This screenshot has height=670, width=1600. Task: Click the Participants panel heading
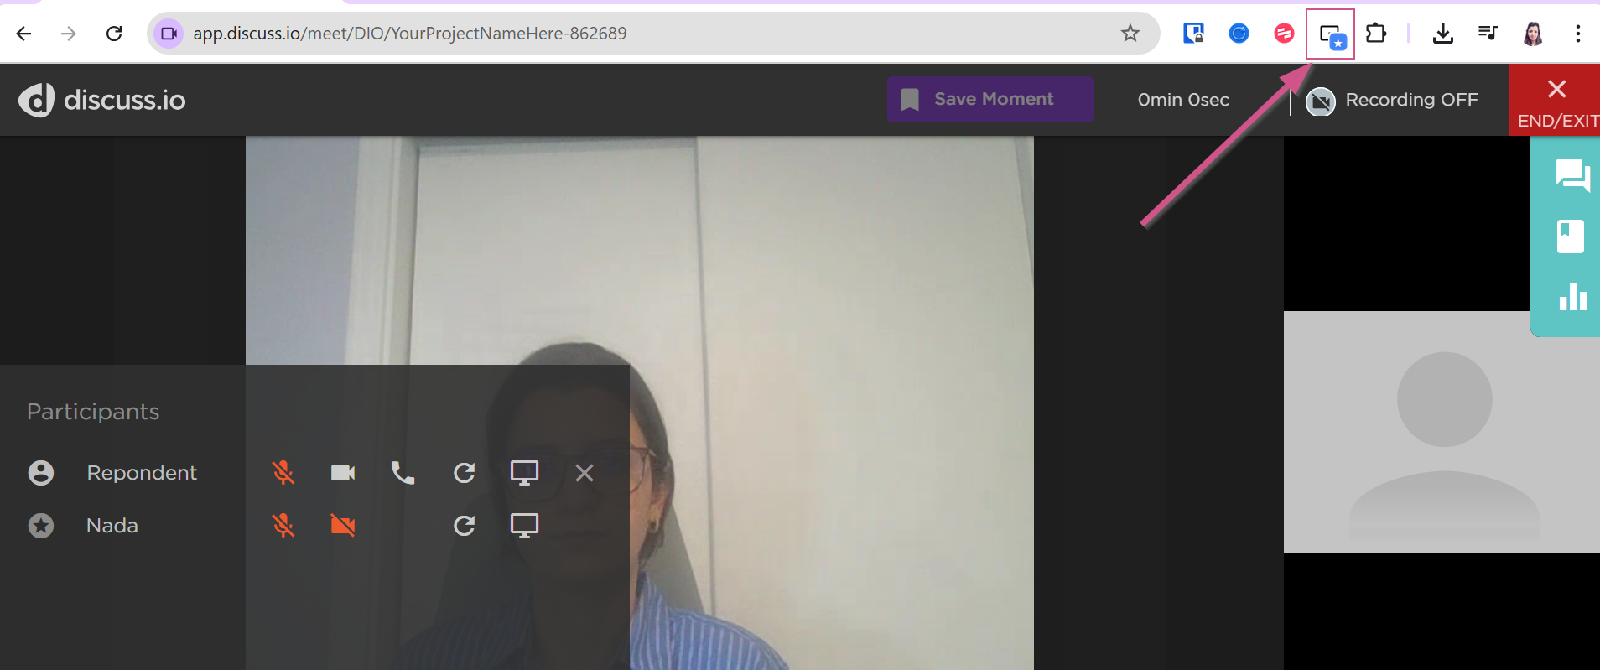click(93, 412)
